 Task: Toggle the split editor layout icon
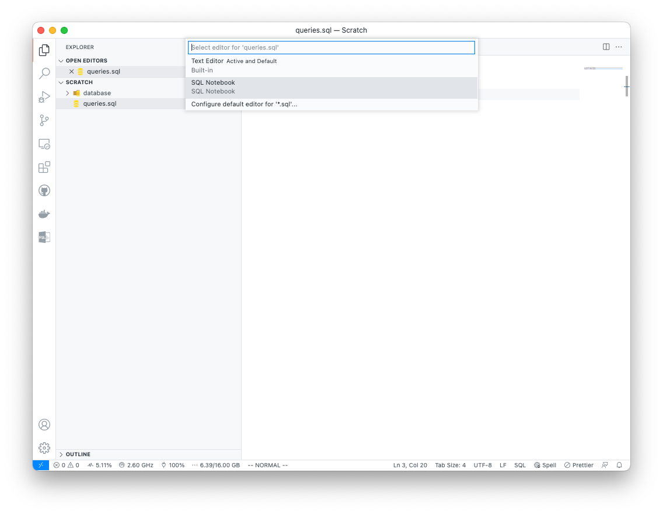pyautogui.click(x=606, y=47)
